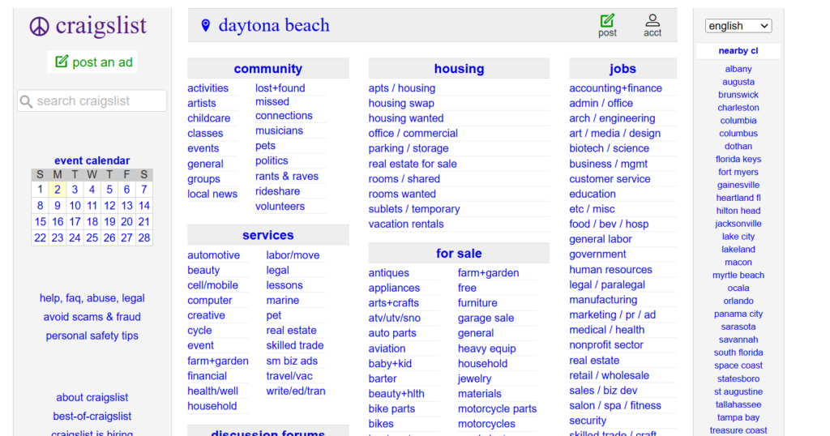
Task: Go to space coast craigslist
Action: 738,365
